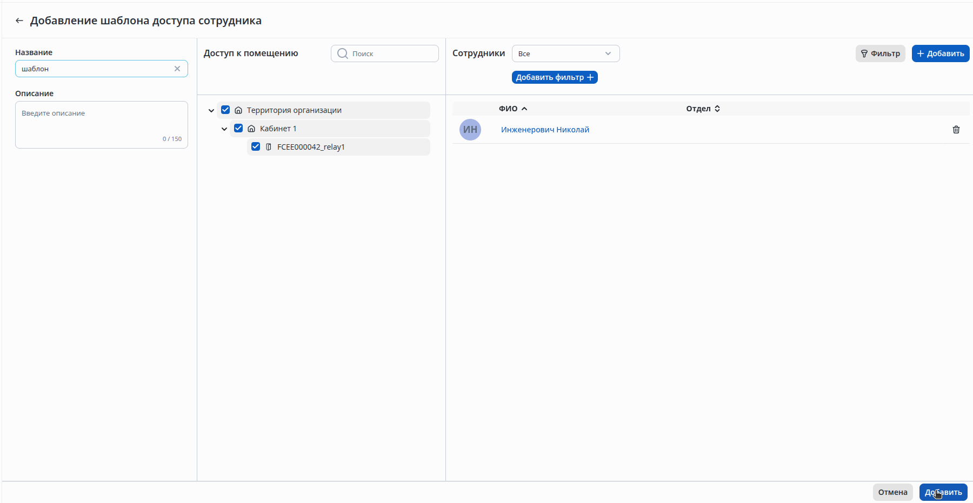Collapse the Территория организации tree node
This screenshot has height=503, width=973.
click(x=211, y=110)
